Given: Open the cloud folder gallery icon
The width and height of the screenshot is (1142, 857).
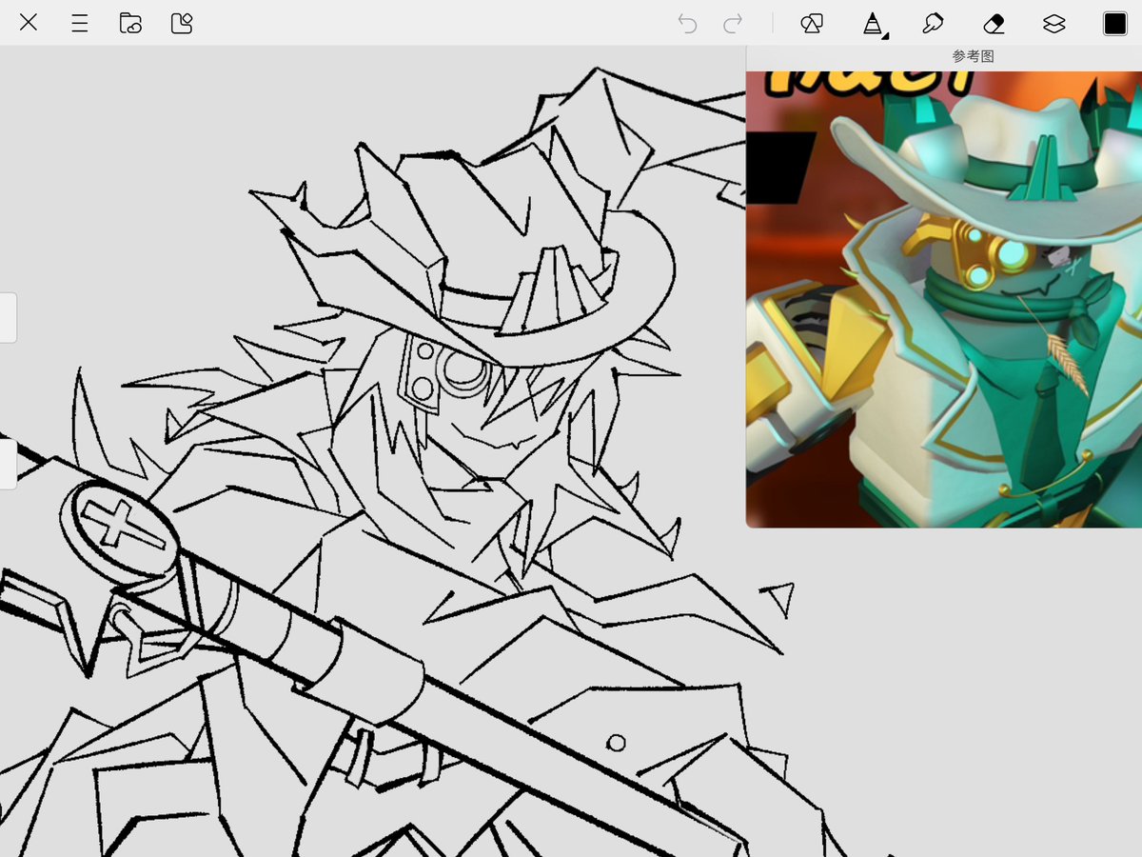Looking at the screenshot, I should (x=130, y=23).
